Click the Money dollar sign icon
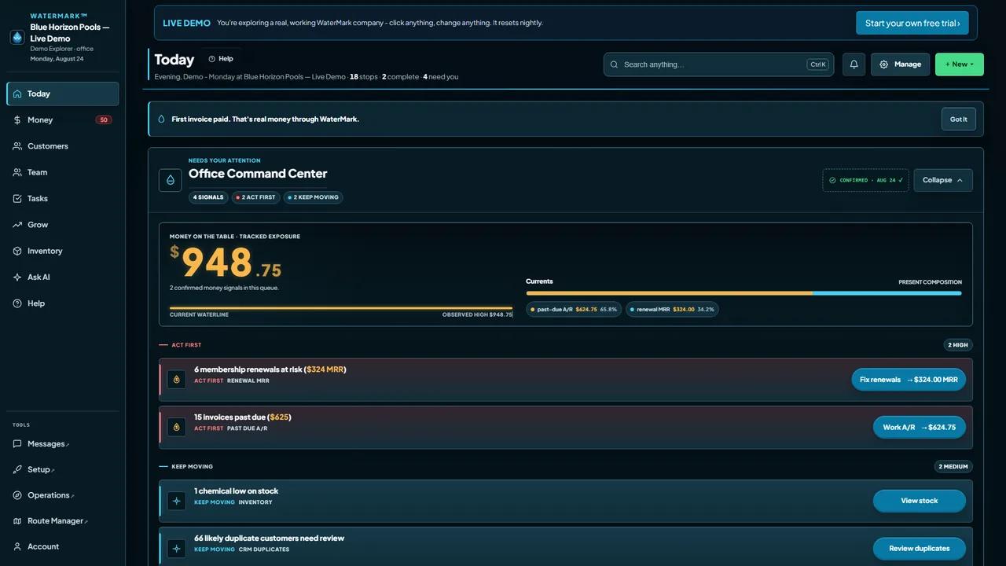This screenshot has width=1006, height=566. (17, 120)
